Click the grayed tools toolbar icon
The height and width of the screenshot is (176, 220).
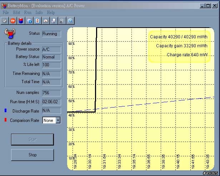pyautogui.click(x=62, y=21)
